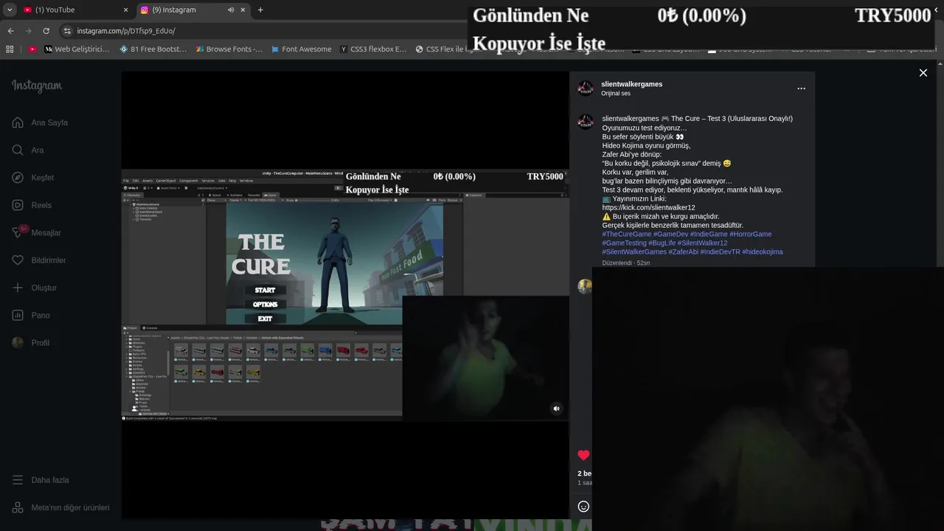Open the tab search dropdown
This screenshot has width=944, height=531.
tap(10, 10)
